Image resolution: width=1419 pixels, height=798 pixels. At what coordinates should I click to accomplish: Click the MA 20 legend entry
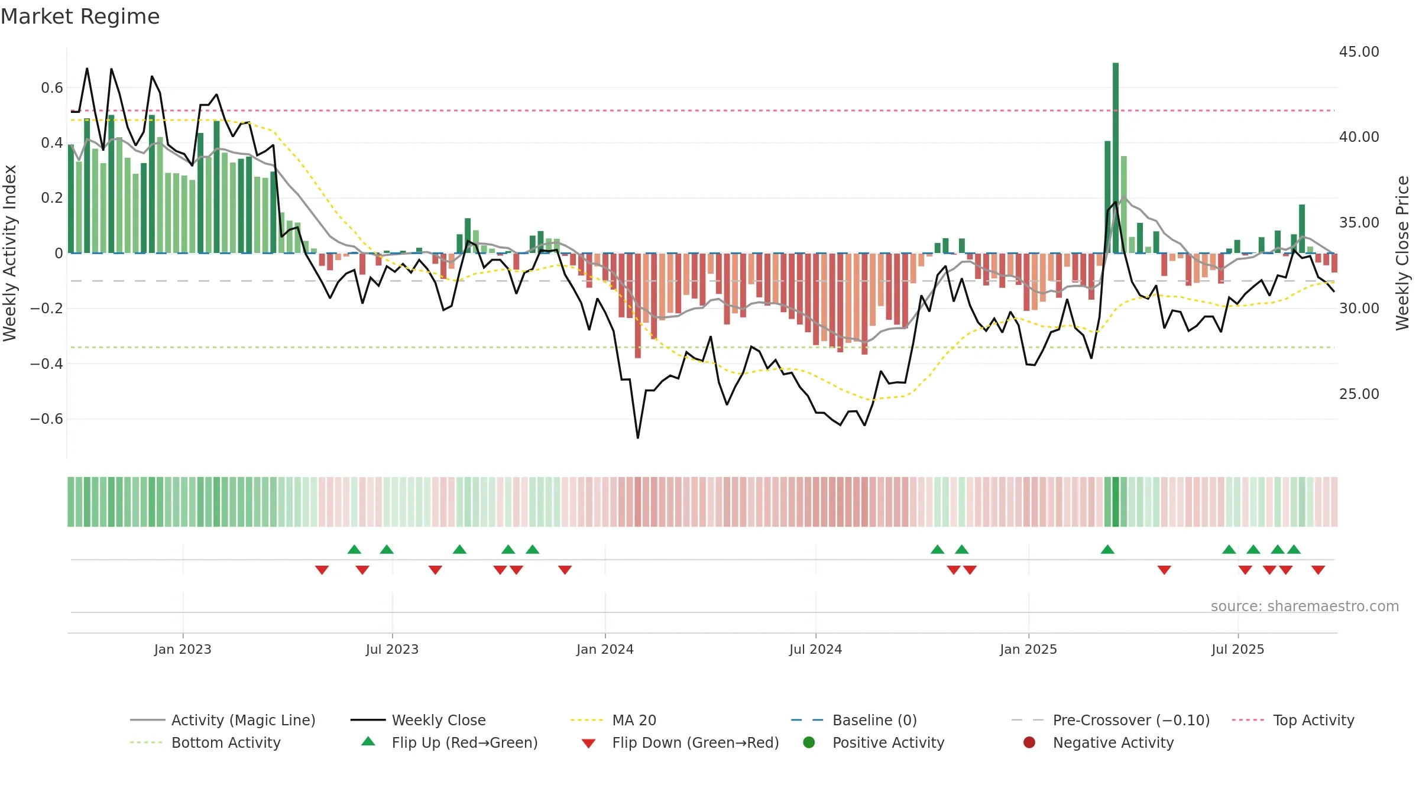(614, 720)
